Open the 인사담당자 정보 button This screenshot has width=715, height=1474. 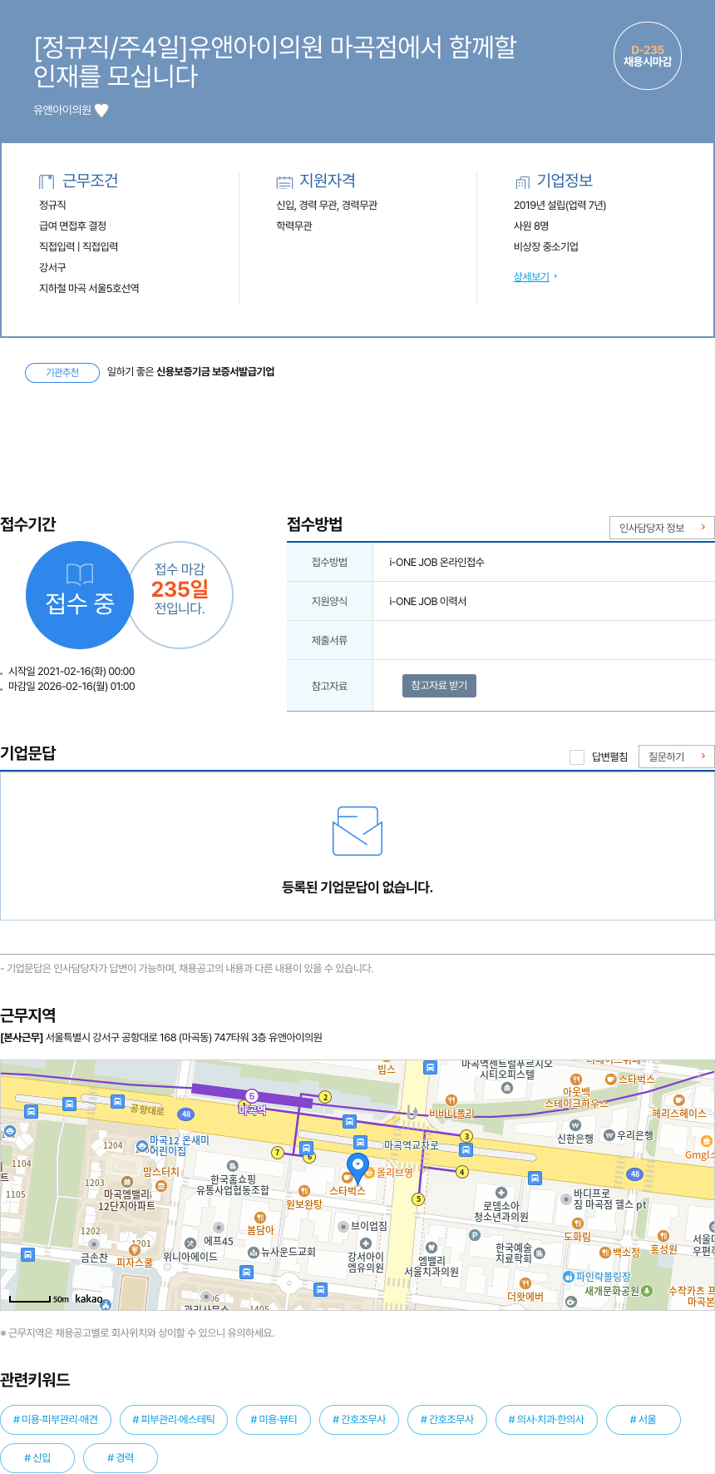(662, 528)
